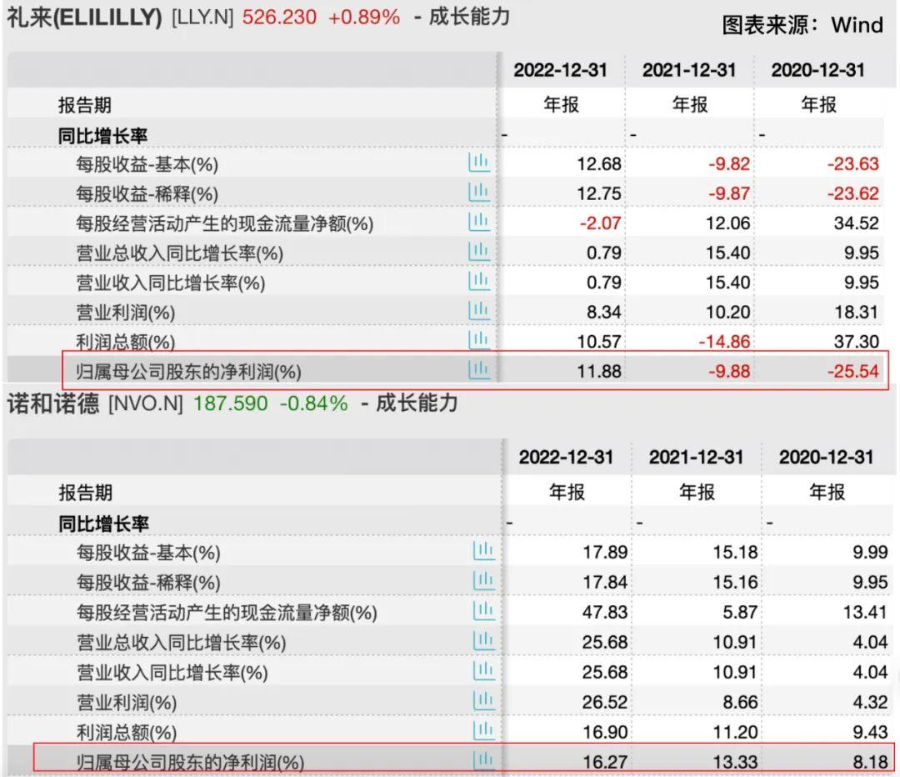Viewport: 900px width, 777px height.
Task: Select Eli Lilly 报告期 row label
Action: pyautogui.click(x=84, y=105)
